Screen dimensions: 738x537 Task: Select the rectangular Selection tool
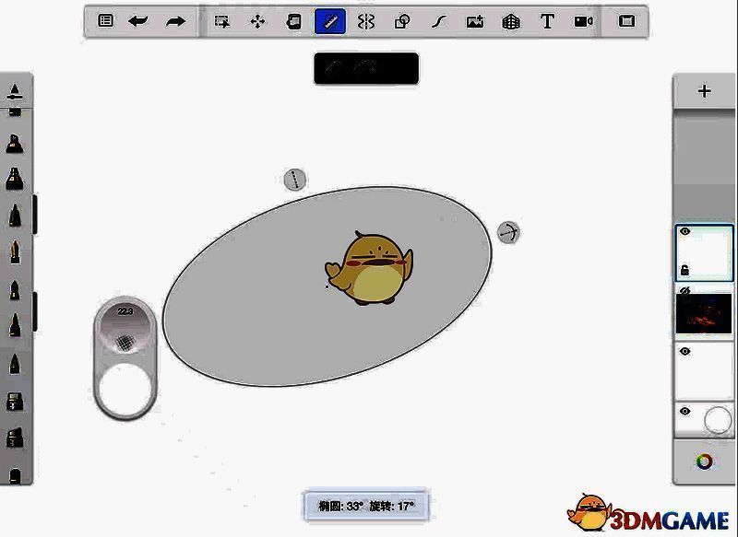click(221, 18)
